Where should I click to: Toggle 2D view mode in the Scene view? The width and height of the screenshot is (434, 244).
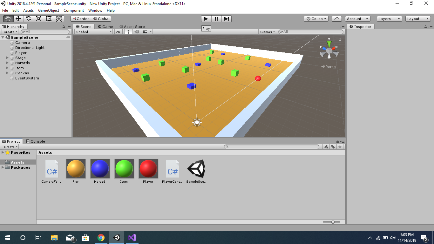click(x=118, y=32)
